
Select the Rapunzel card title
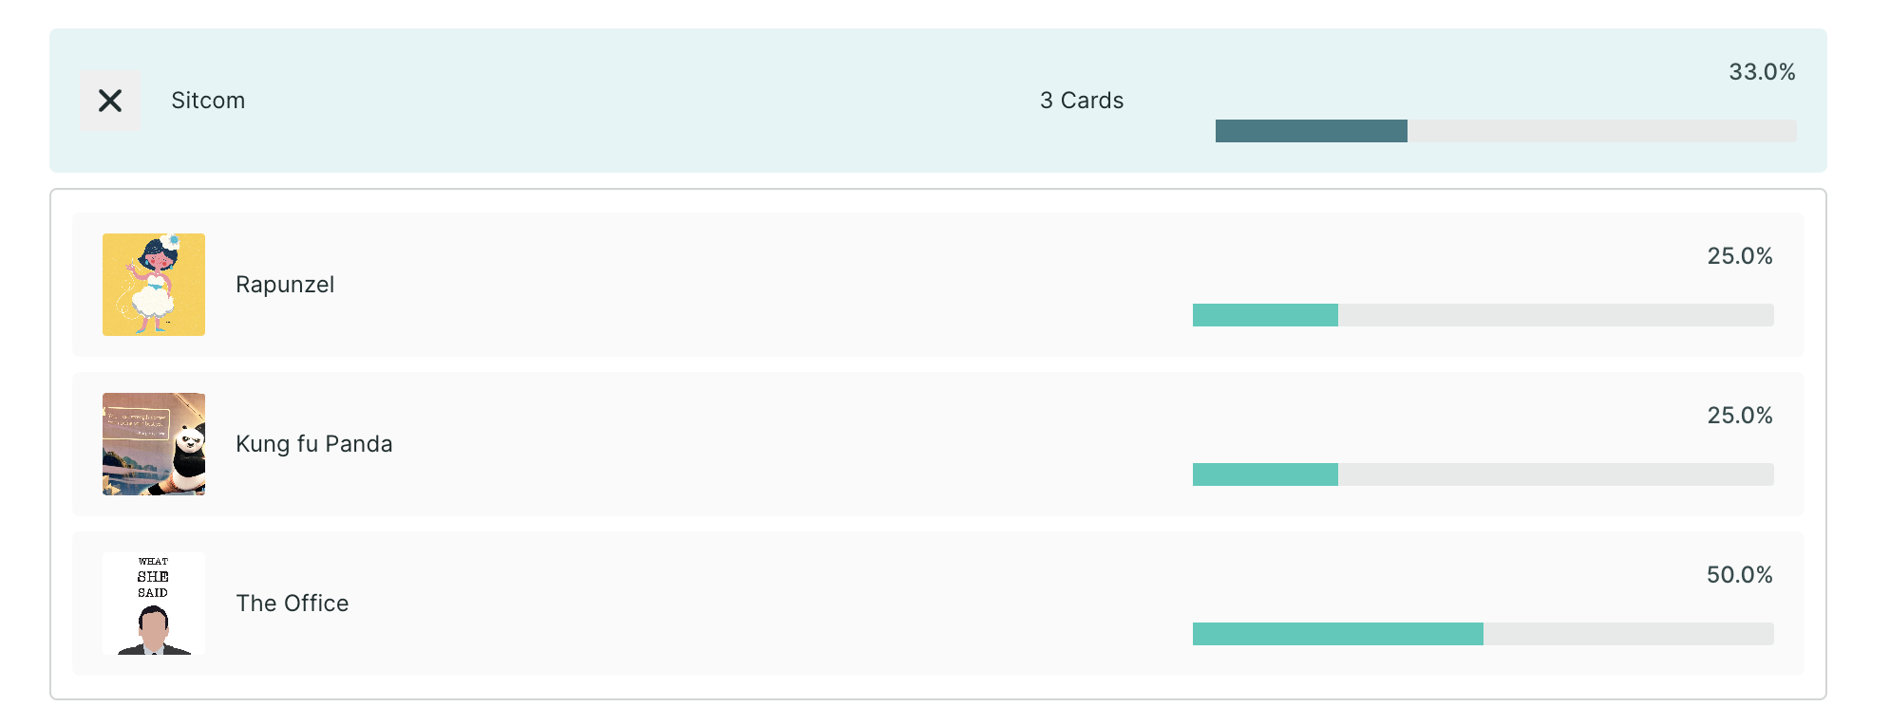click(285, 285)
